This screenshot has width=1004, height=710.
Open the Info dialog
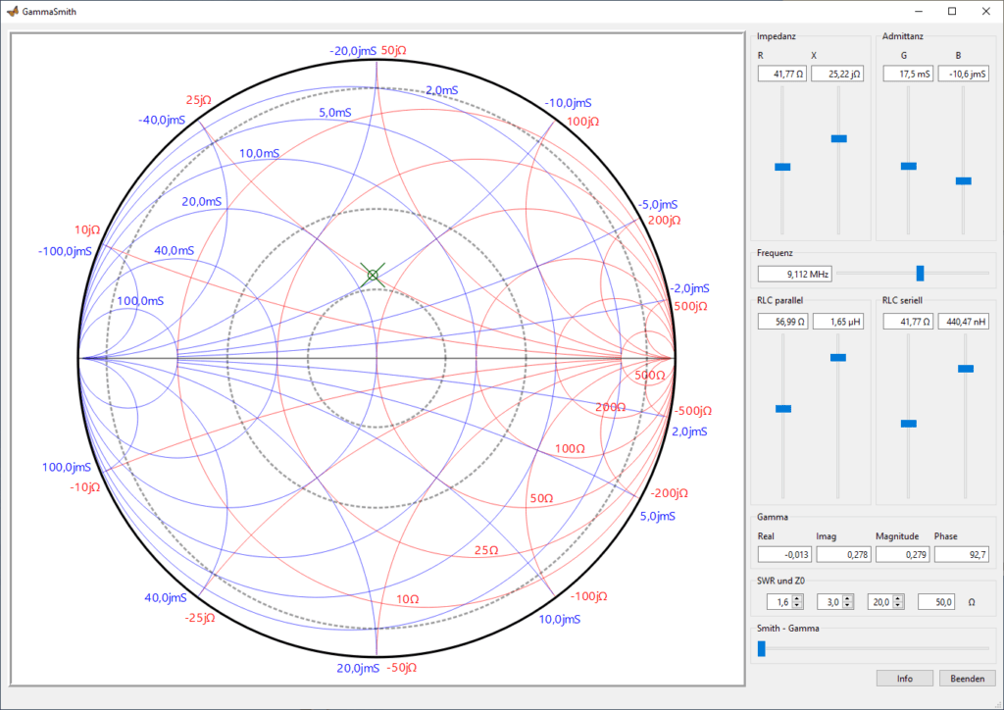pyautogui.click(x=905, y=679)
